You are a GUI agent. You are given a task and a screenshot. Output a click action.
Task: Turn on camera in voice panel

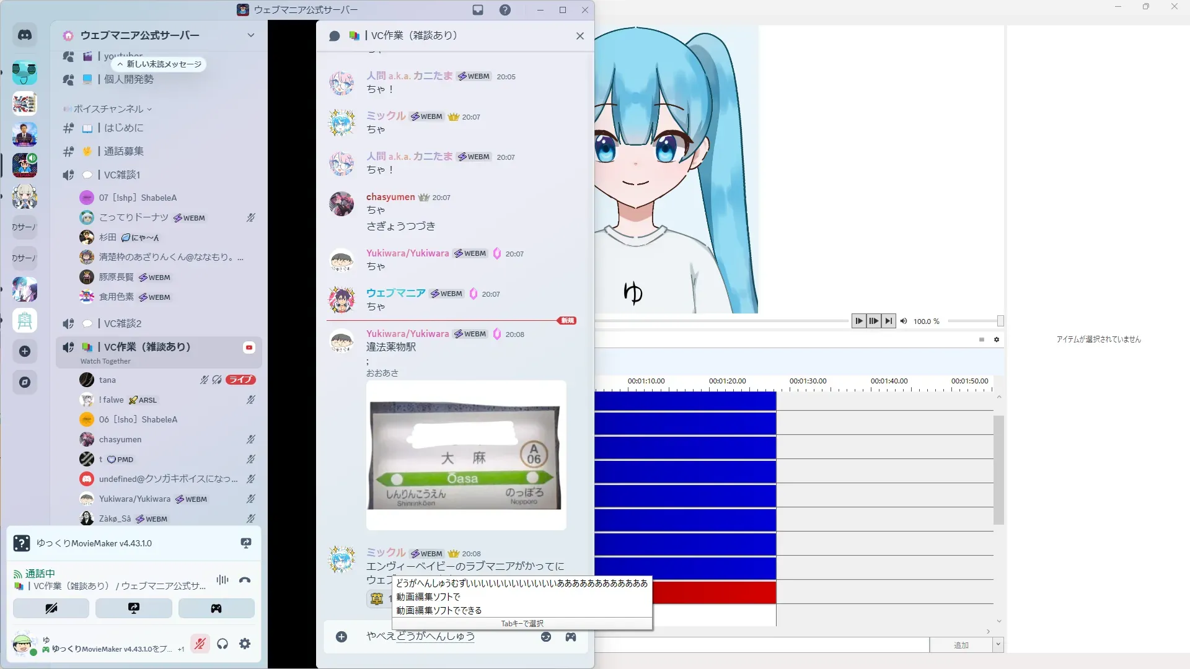click(x=51, y=608)
